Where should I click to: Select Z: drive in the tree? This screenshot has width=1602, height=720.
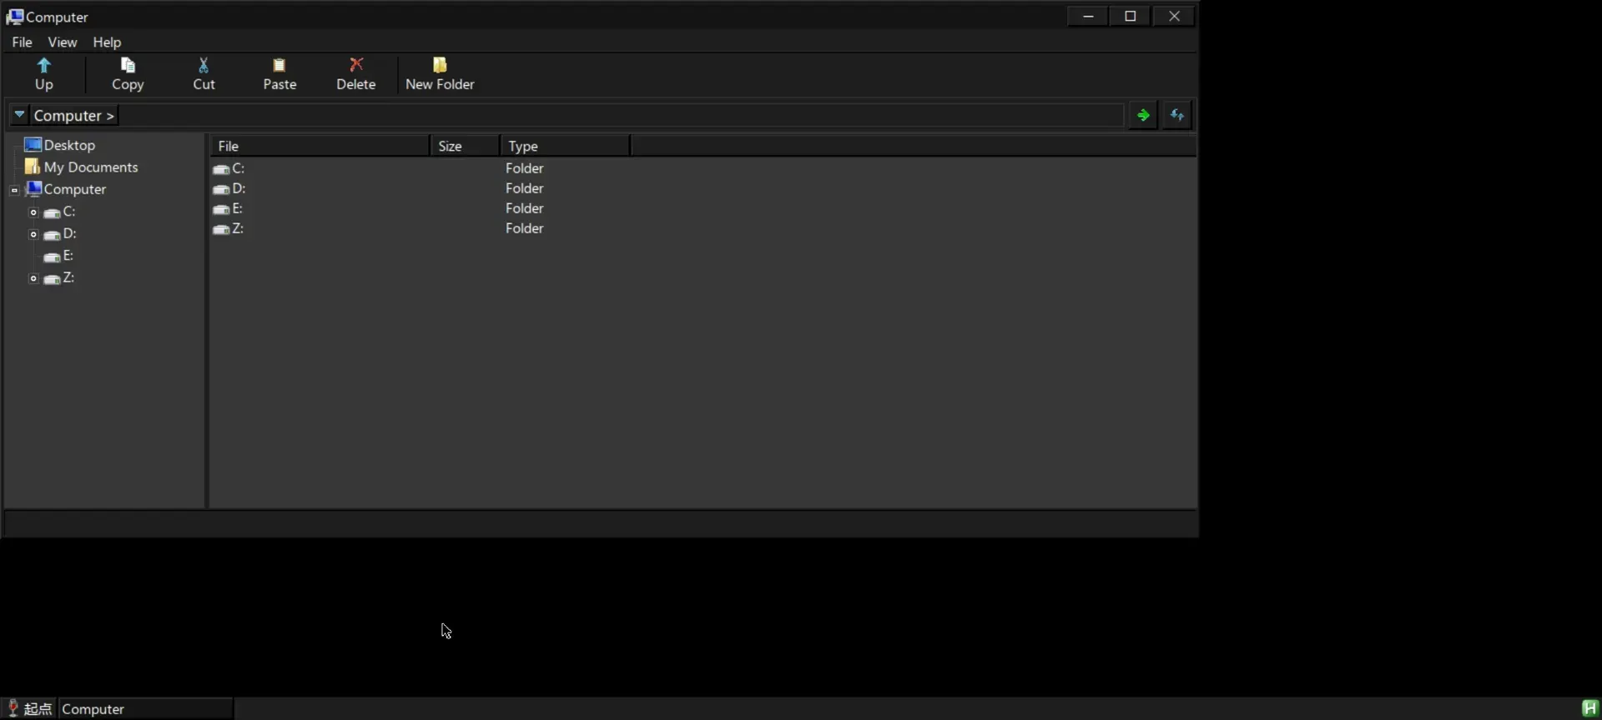pos(59,277)
